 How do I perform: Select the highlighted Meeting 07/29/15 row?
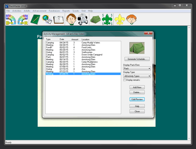tap(83, 74)
